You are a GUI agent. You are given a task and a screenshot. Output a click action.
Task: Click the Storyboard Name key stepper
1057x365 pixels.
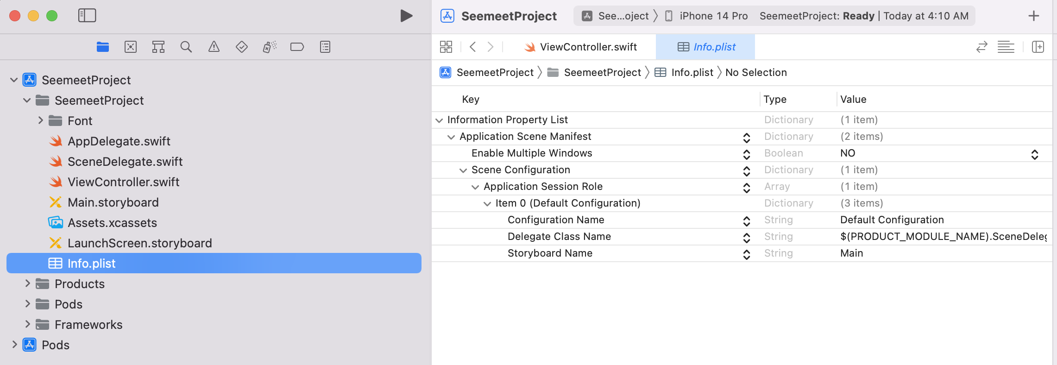click(746, 254)
